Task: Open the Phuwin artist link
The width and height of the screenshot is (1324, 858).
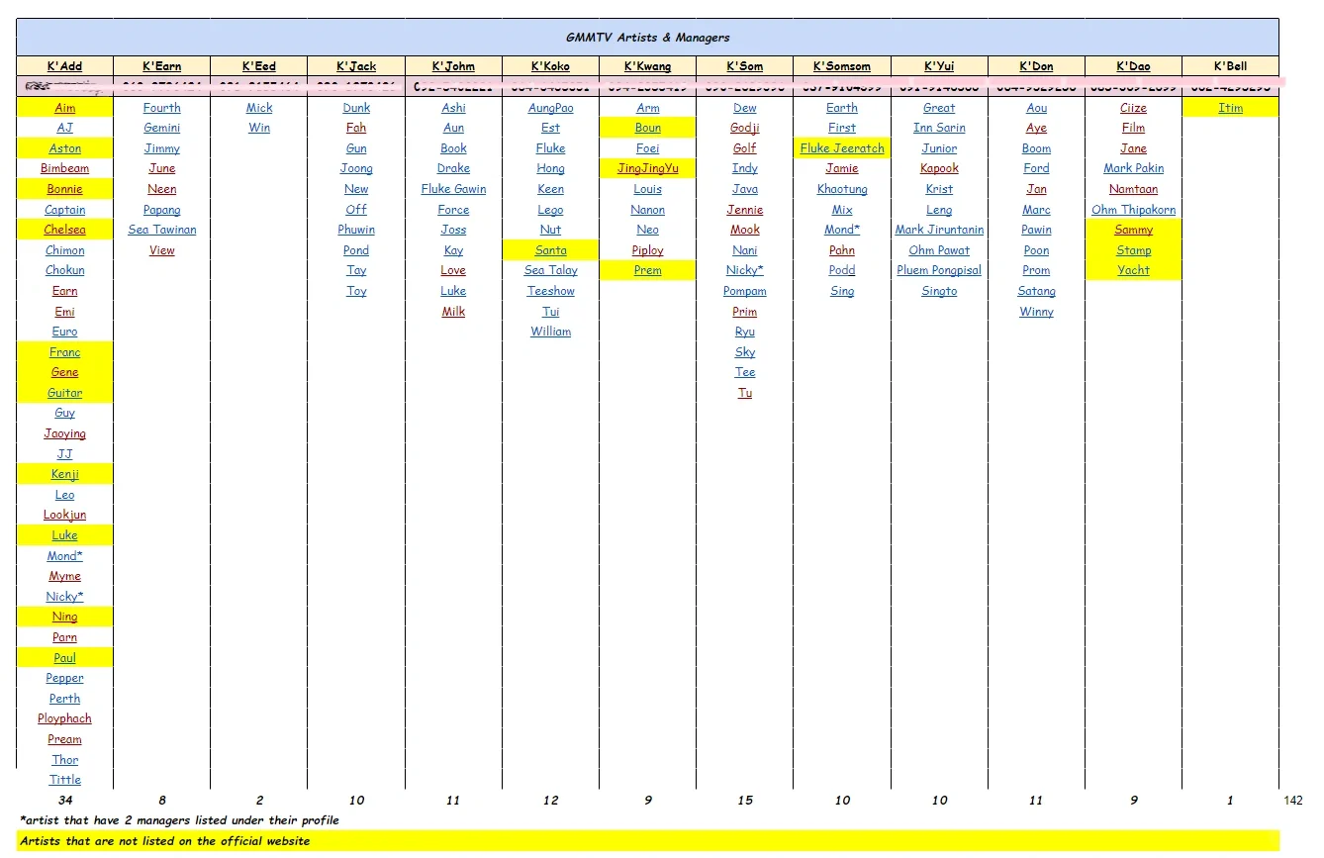Action: [x=356, y=230]
